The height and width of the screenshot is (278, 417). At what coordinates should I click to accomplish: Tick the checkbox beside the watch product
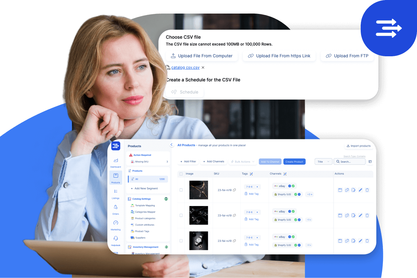tap(181, 240)
